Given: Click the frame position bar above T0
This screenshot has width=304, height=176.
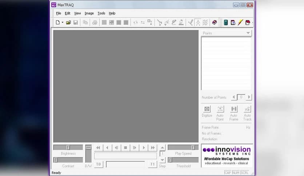Looking at the screenshot, I should tap(125, 156).
